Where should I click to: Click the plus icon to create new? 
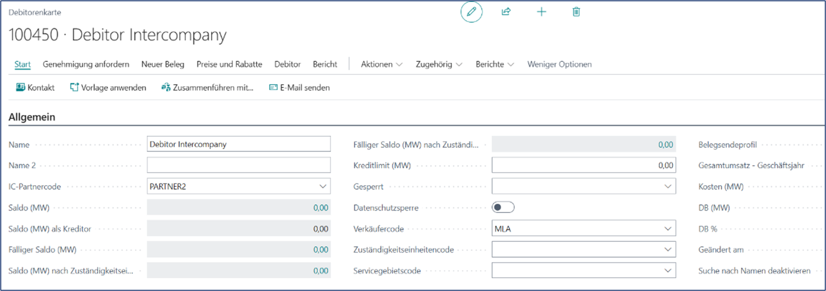541,12
